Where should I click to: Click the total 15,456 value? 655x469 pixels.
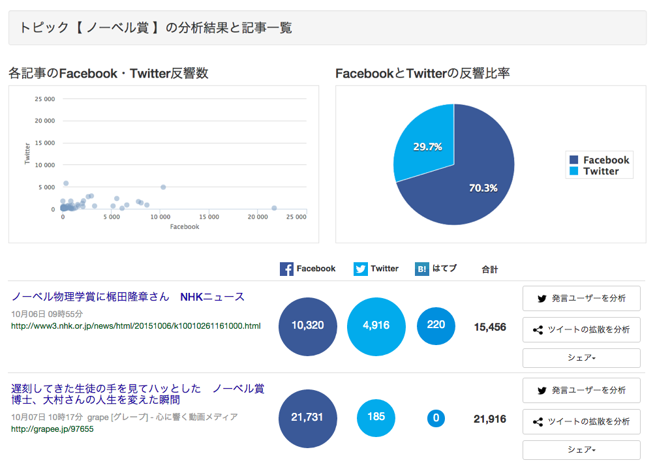coord(490,327)
